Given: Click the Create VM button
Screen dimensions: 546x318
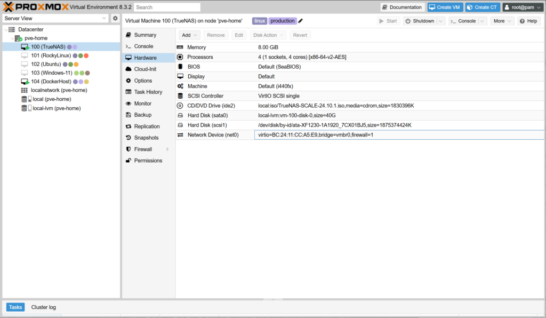Looking at the screenshot, I should [x=445, y=7].
